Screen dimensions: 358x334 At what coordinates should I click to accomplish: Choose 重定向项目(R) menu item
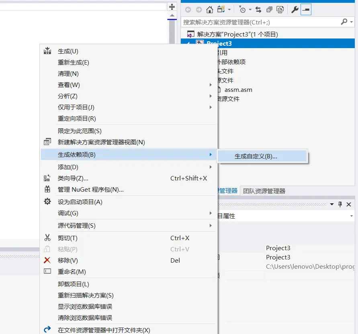(129, 118)
